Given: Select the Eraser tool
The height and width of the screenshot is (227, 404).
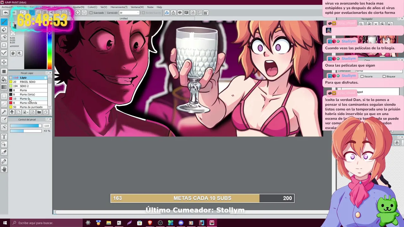Looking at the screenshot, I should pos(4,30).
